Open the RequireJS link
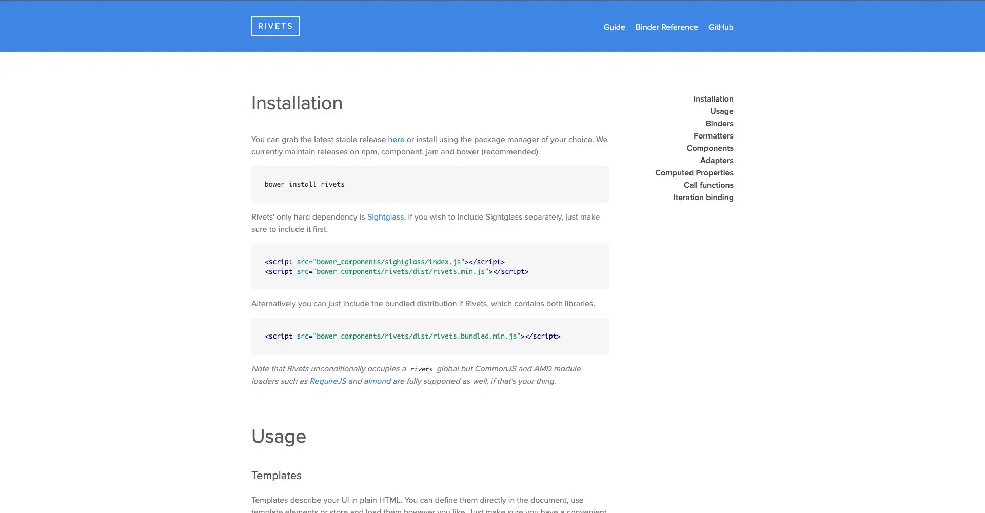This screenshot has height=513, width=985. click(x=328, y=381)
